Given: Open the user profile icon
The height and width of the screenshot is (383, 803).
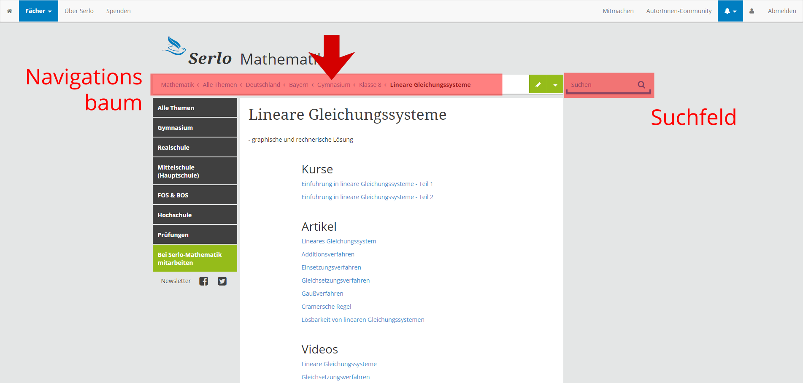Looking at the screenshot, I should (x=752, y=11).
